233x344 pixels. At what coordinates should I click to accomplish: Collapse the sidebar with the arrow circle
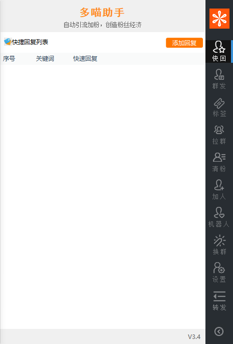pyautogui.click(x=219, y=331)
